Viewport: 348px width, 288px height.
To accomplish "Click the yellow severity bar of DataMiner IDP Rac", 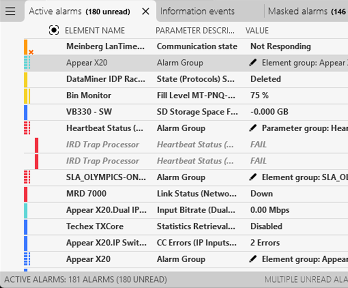I will [26, 79].
